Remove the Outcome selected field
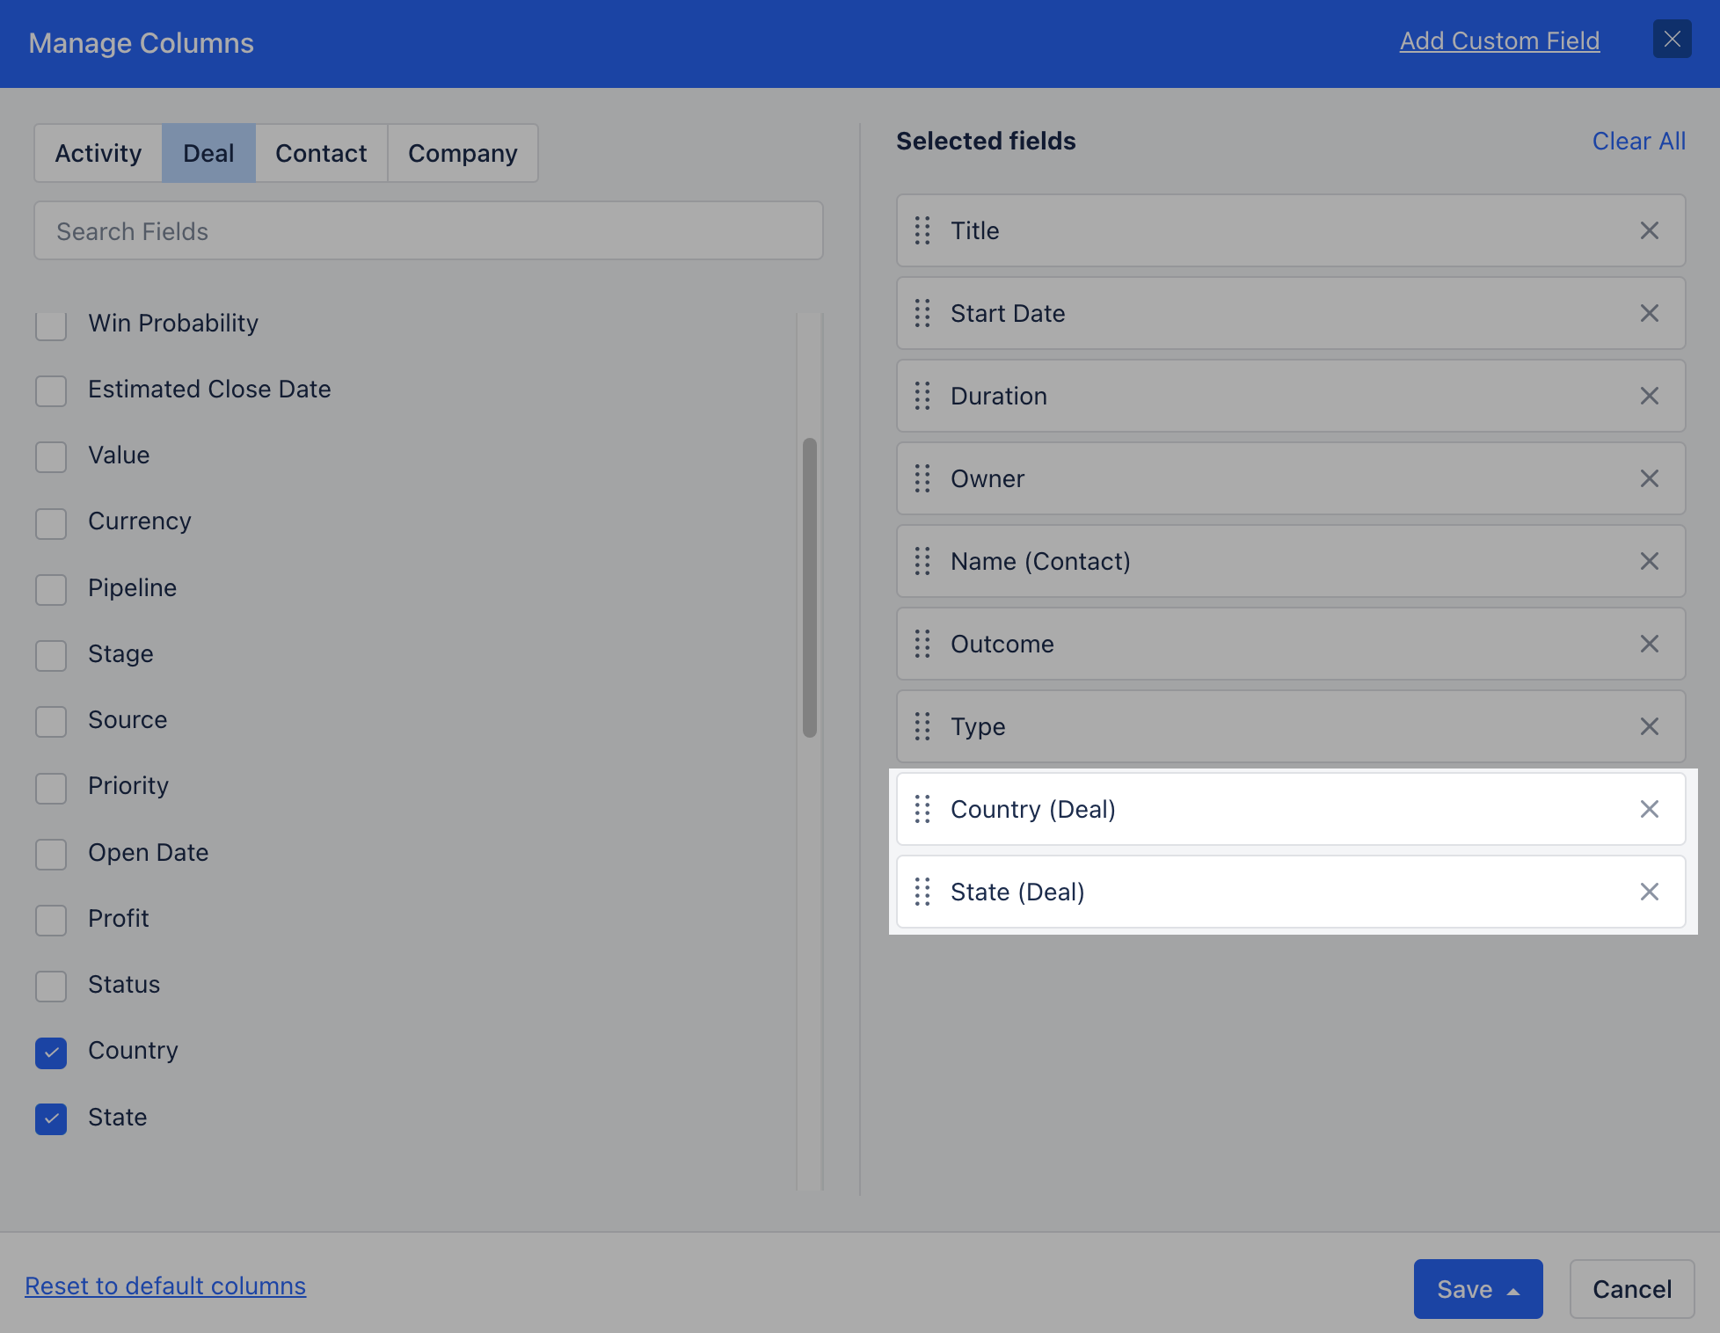 (1649, 644)
